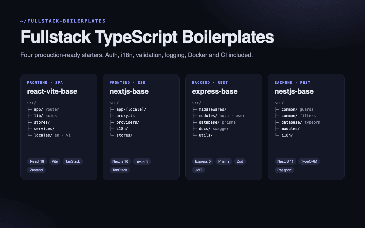365x228 pixels.
Task: Click the Prisma tag chip
Action: pos(224,161)
